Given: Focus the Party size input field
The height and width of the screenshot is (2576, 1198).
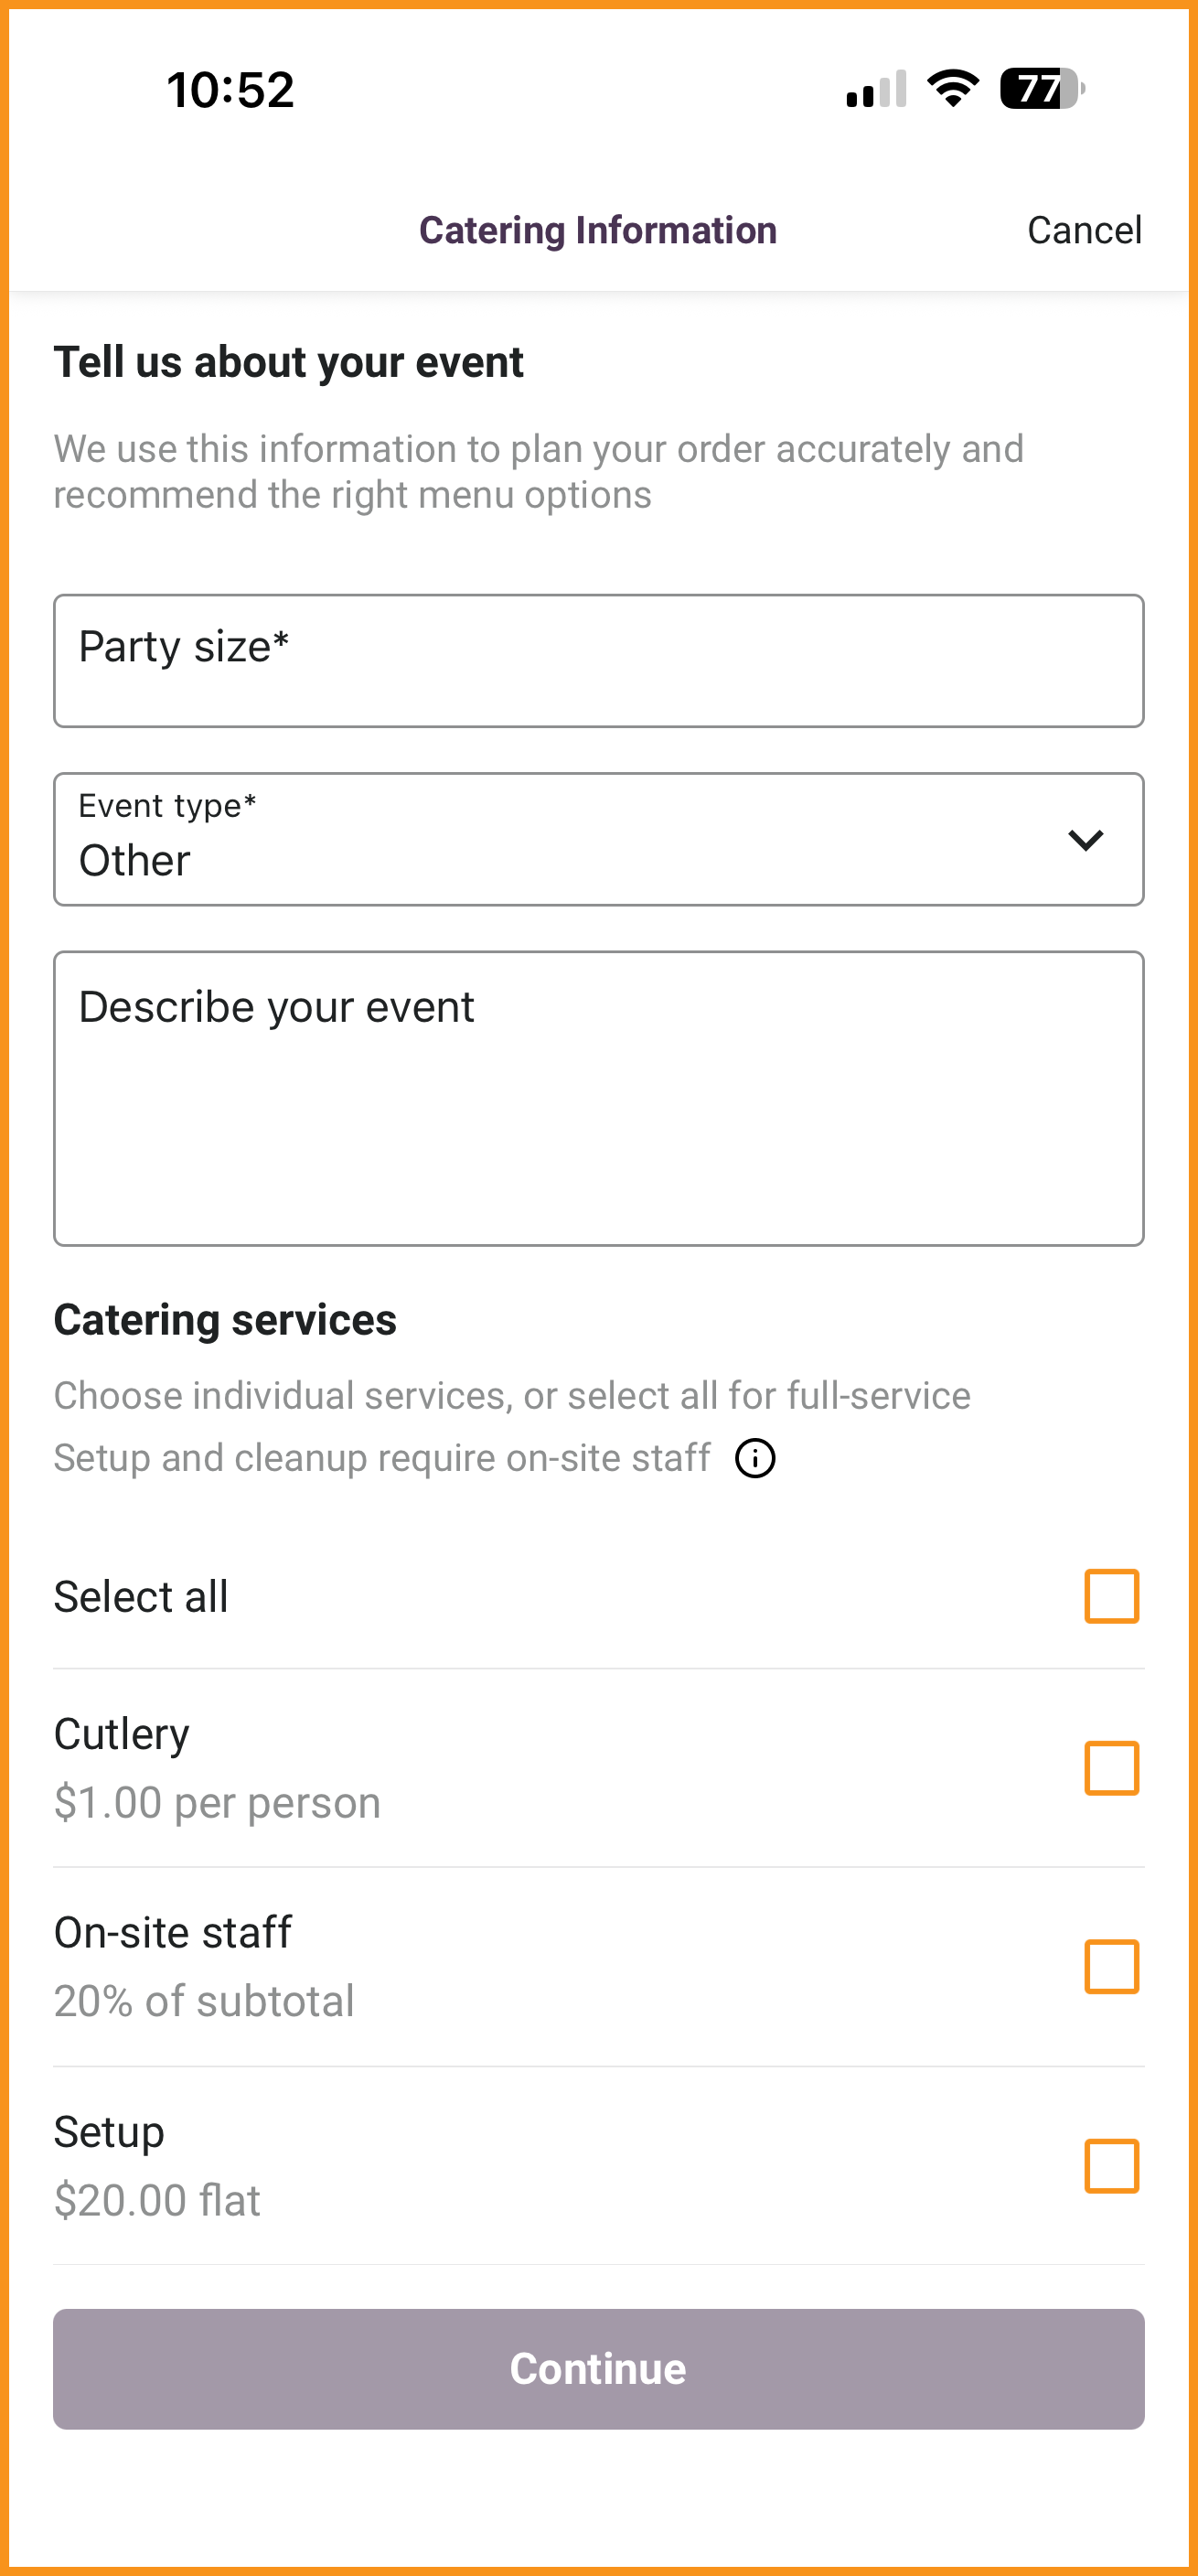Looking at the screenshot, I should pos(599,661).
